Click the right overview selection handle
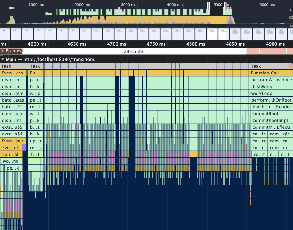 click(226, 5)
